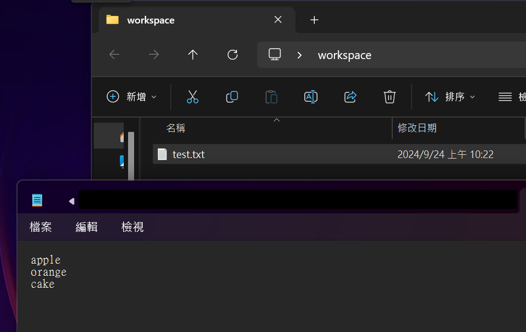This screenshot has width=526, height=332.
Task: Refresh the workspace folder view
Action: (x=233, y=54)
